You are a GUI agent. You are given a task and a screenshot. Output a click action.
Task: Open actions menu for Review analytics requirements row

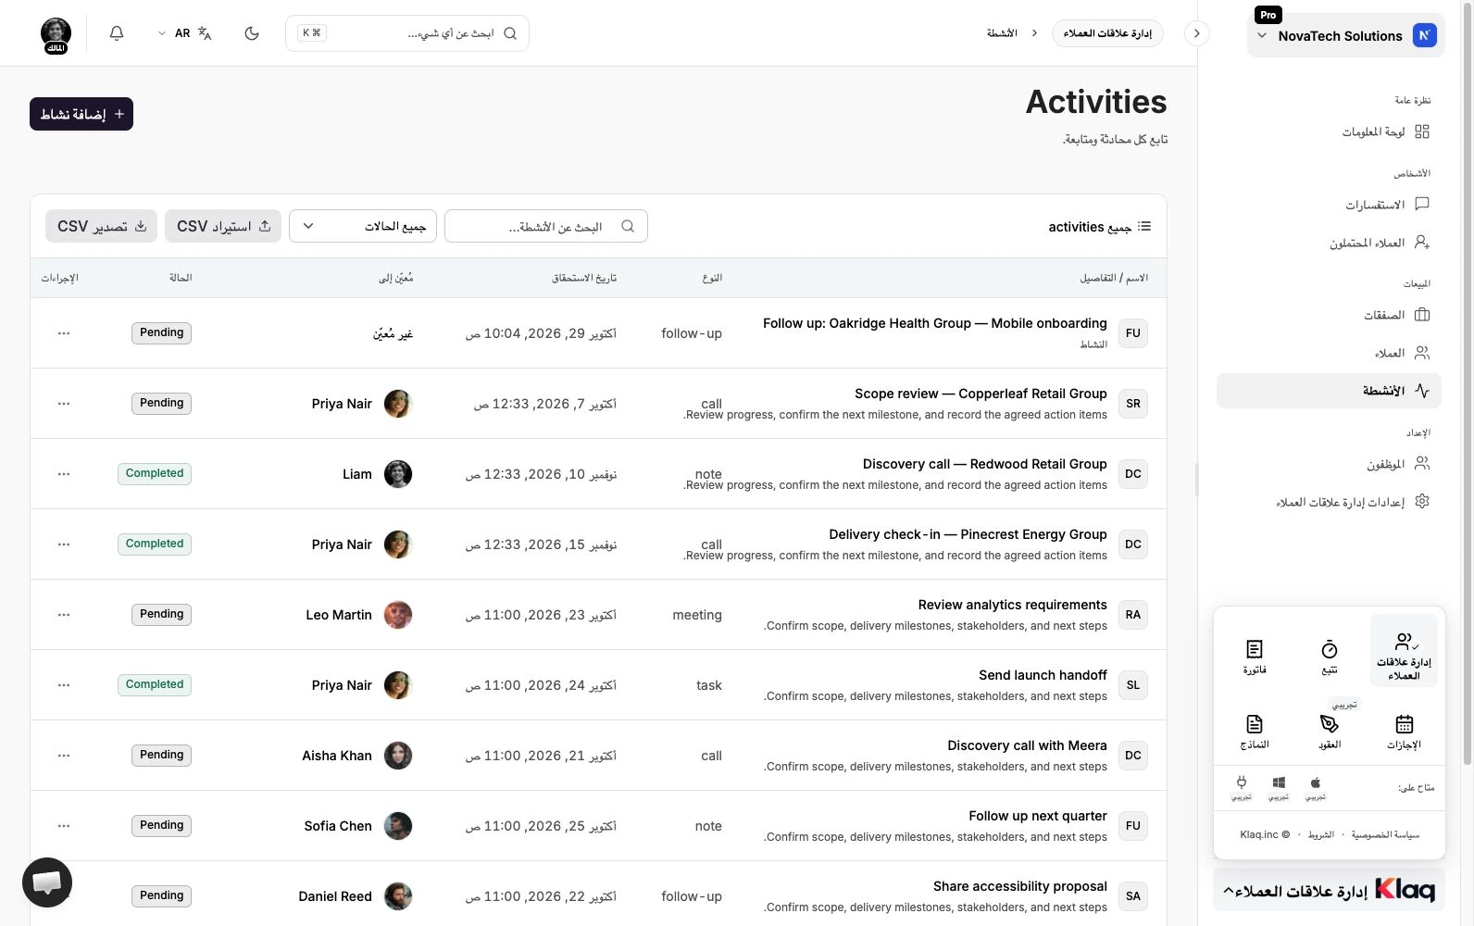(64, 615)
